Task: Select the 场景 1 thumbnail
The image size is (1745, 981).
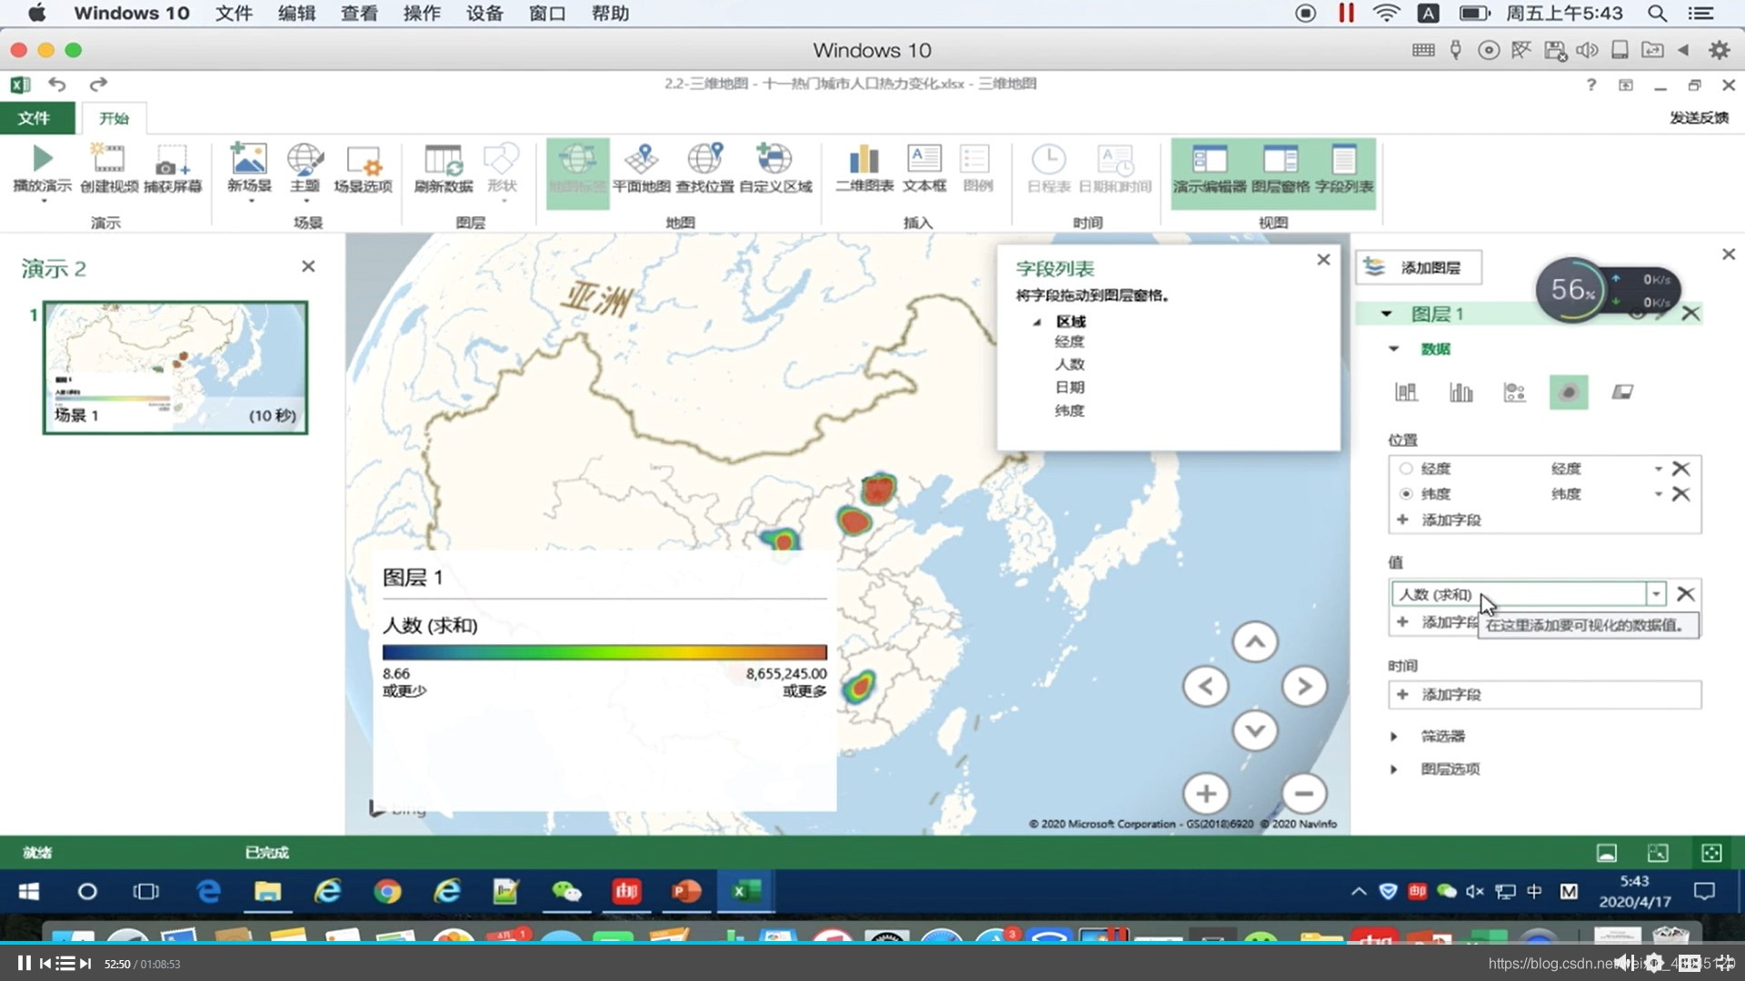Action: [x=175, y=367]
